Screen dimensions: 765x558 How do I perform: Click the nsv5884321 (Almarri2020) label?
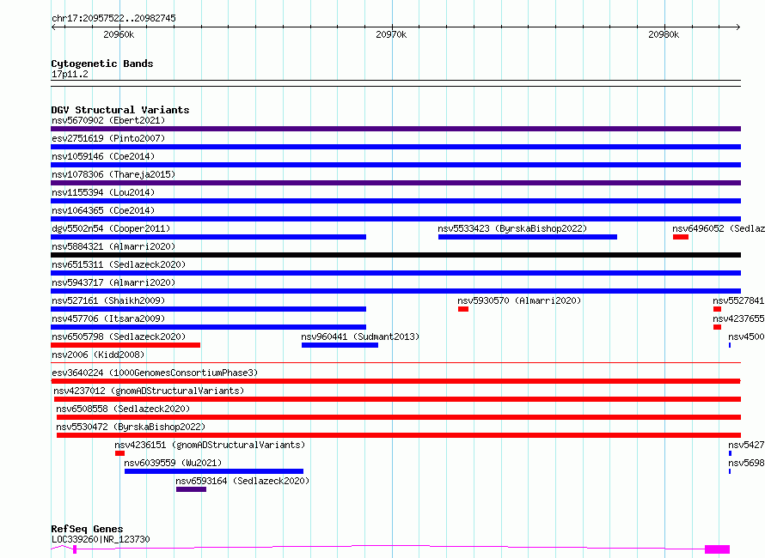click(x=113, y=246)
